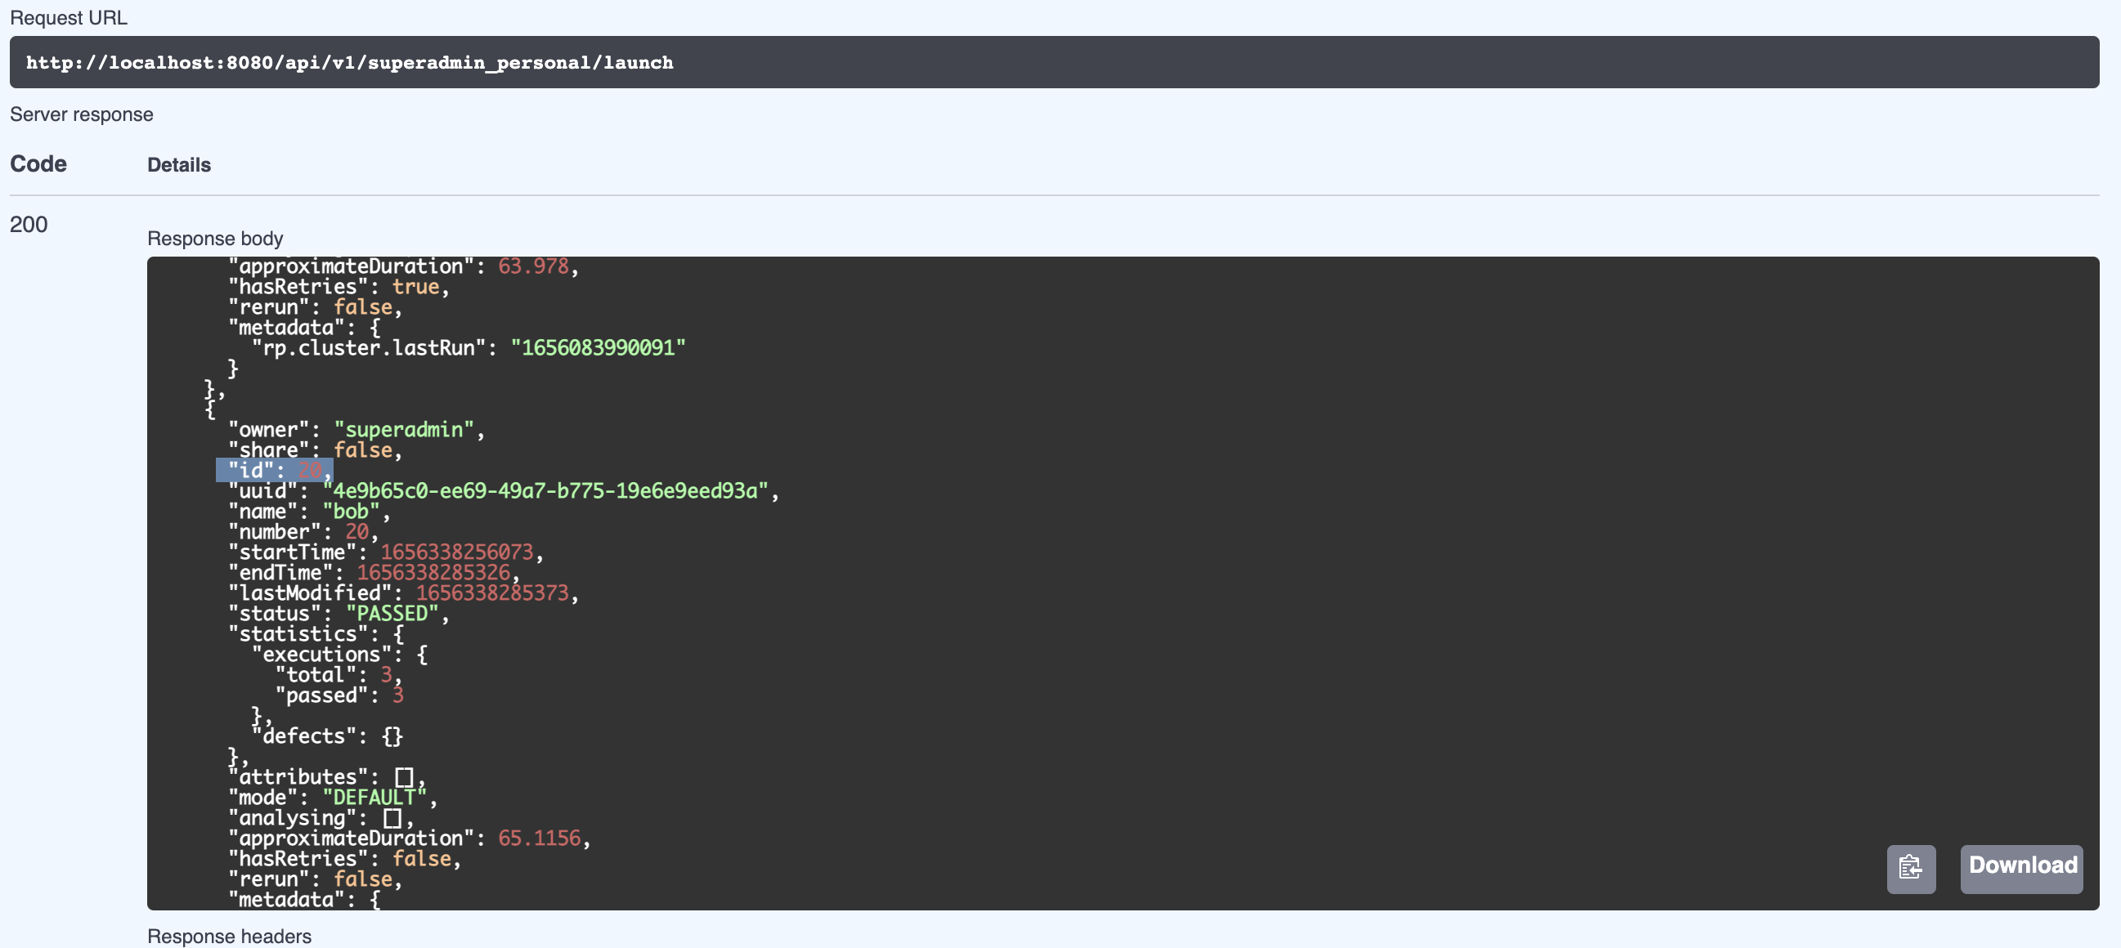Image resolution: width=2121 pixels, height=948 pixels.
Task: Click the "defects": {} line
Action: coord(327,736)
